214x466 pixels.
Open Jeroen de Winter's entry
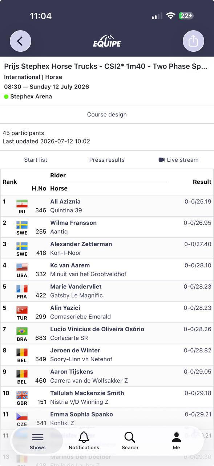(x=107, y=355)
